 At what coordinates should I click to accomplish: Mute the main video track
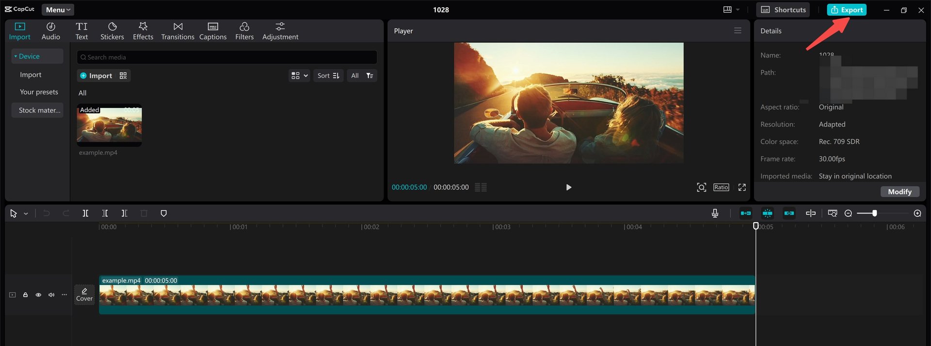[51, 295]
